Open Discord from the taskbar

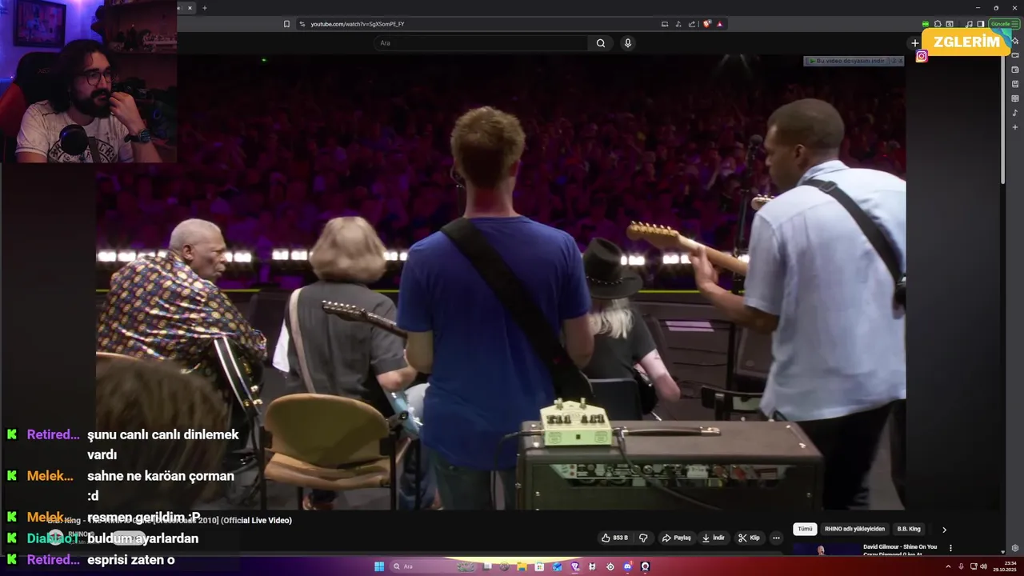click(628, 566)
